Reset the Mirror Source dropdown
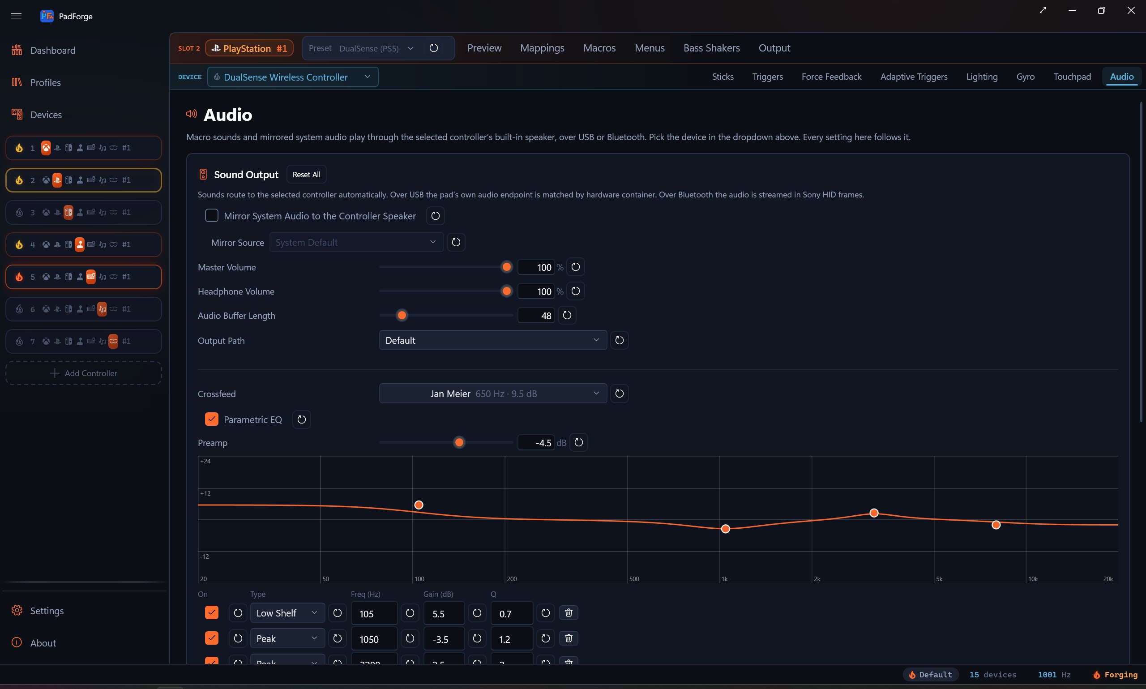Image resolution: width=1146 pixels, height=689 pixels. coord(456,242)
